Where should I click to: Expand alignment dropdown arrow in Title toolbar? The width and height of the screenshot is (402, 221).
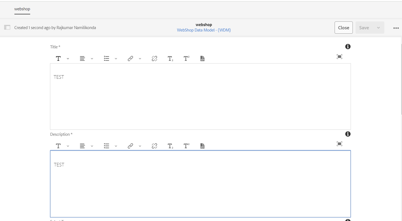[x=92, y=59]
